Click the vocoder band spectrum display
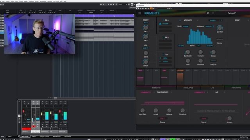This screenshot has height=140, width=250. pos(200,37)
